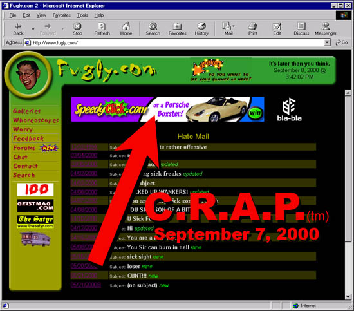Open the Forums sidebar link
354x311 pixels.
24,148
